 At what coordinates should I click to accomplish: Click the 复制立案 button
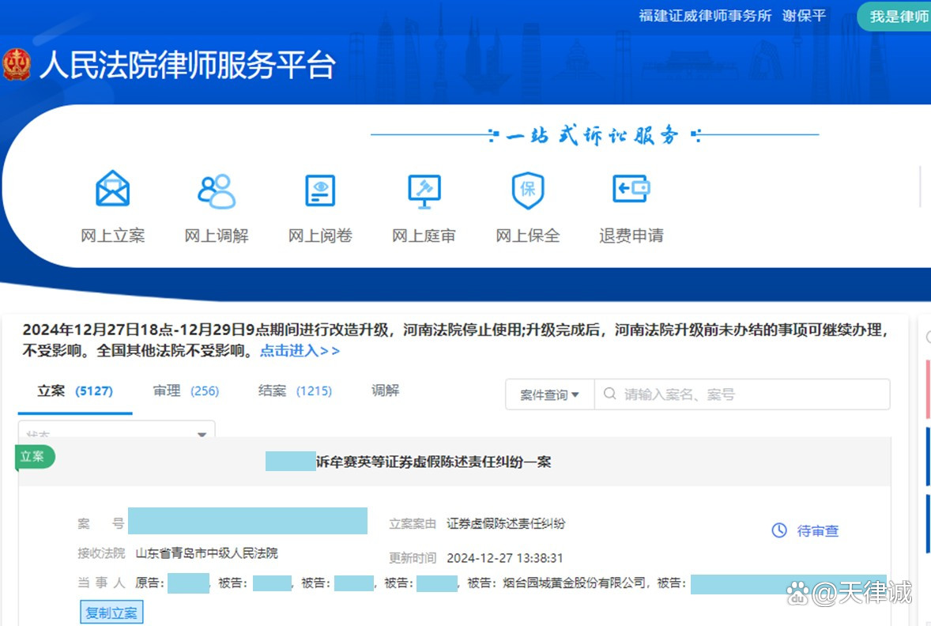click(111, 613)
